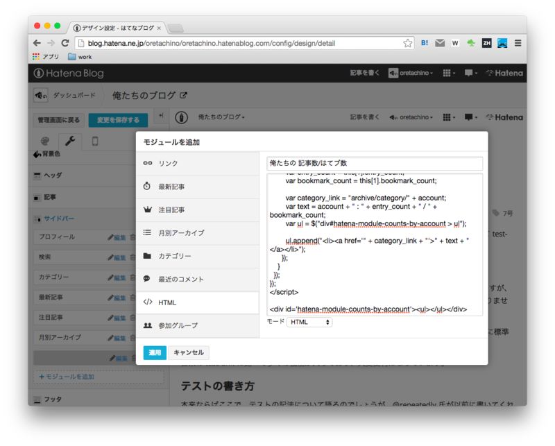The height and width of the screenshot is (446, 555).
Task: Choose the 注目記事 module option
Action: pyautogui.click(x=198, y=210)
